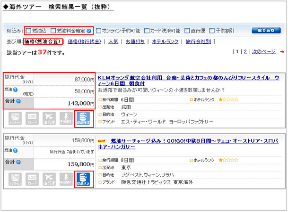This screenshot has width=288, height=212.
Task: Click カード icon in the 中欧8日間 tour
Action: 32,179
